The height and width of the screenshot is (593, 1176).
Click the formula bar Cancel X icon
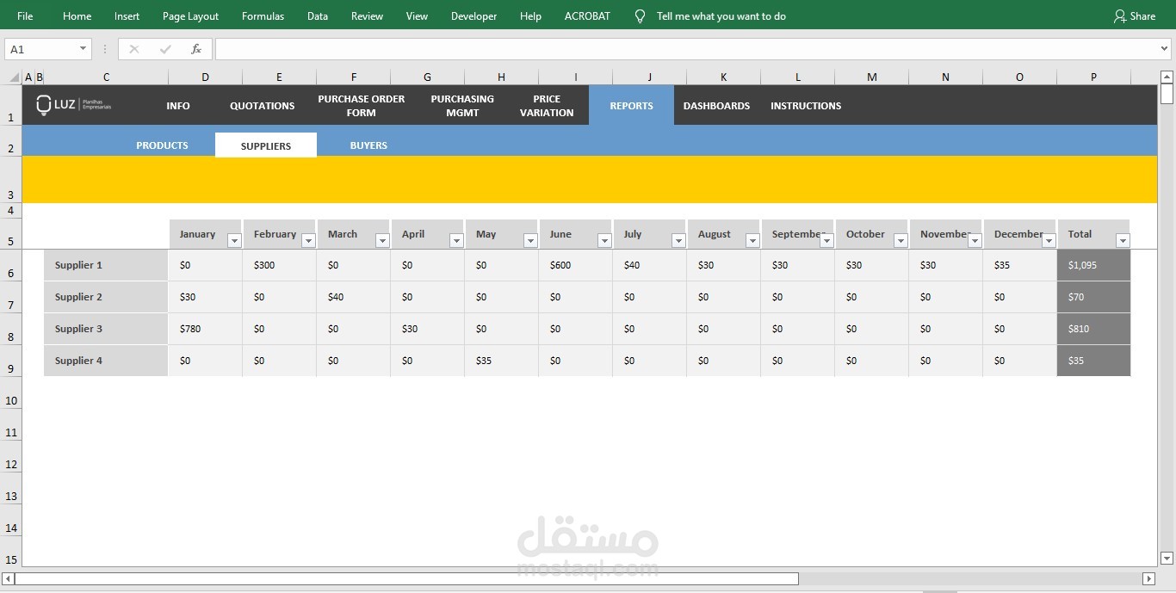(134, 49)
